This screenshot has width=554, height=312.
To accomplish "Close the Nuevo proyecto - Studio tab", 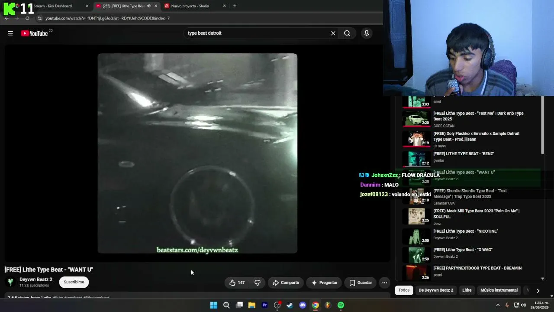I will pos(224,6).
